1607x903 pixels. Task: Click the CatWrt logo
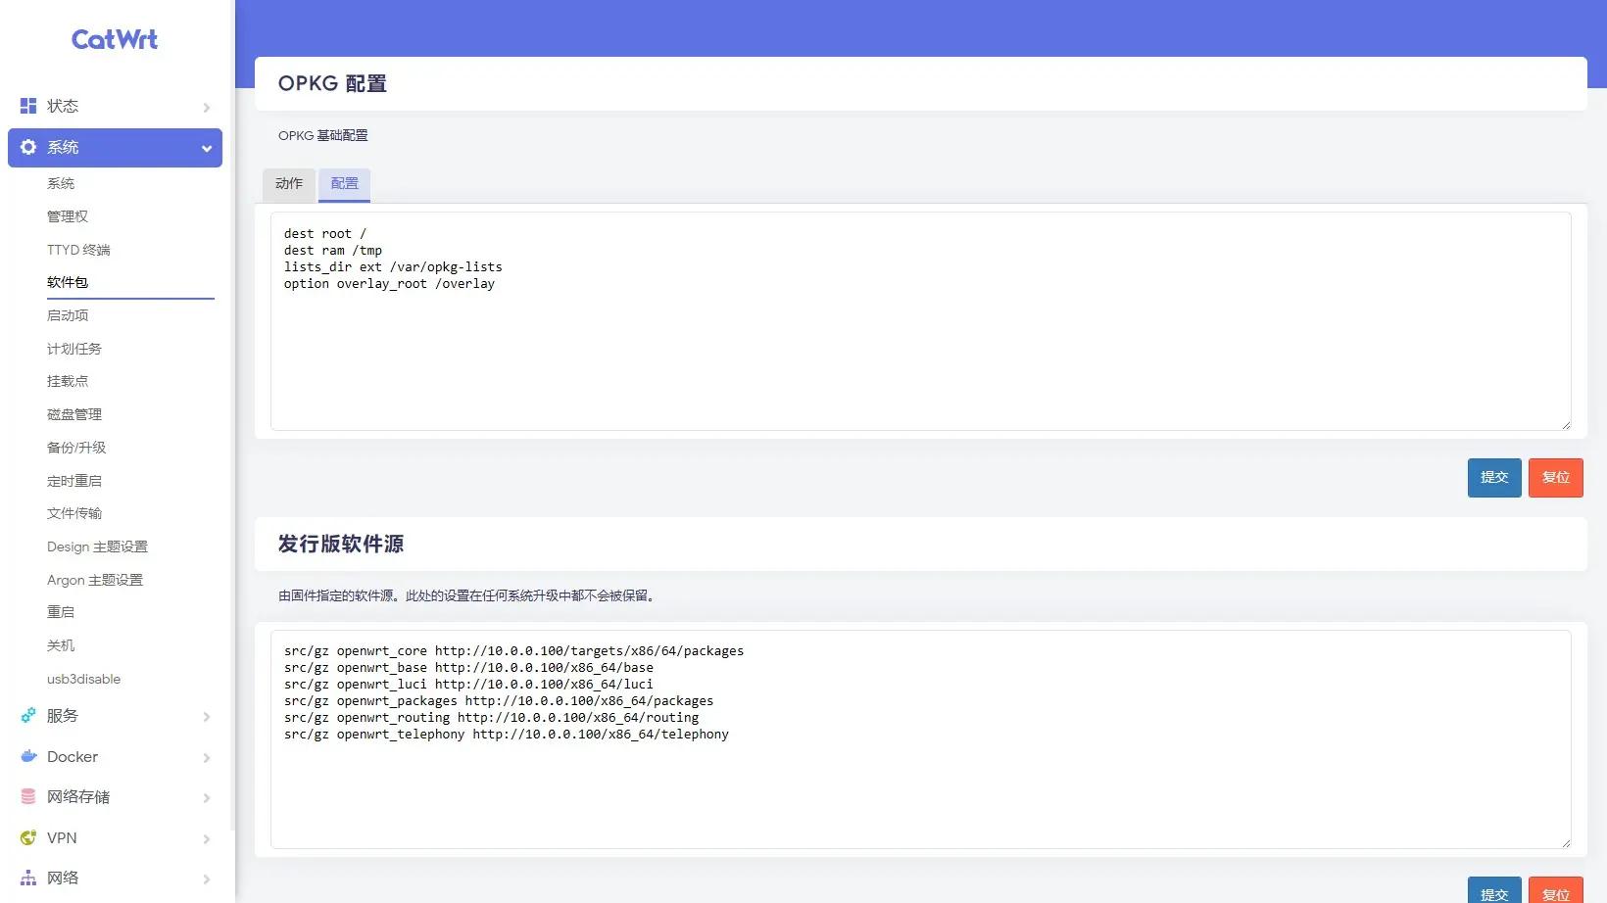[x=115, y=39]
